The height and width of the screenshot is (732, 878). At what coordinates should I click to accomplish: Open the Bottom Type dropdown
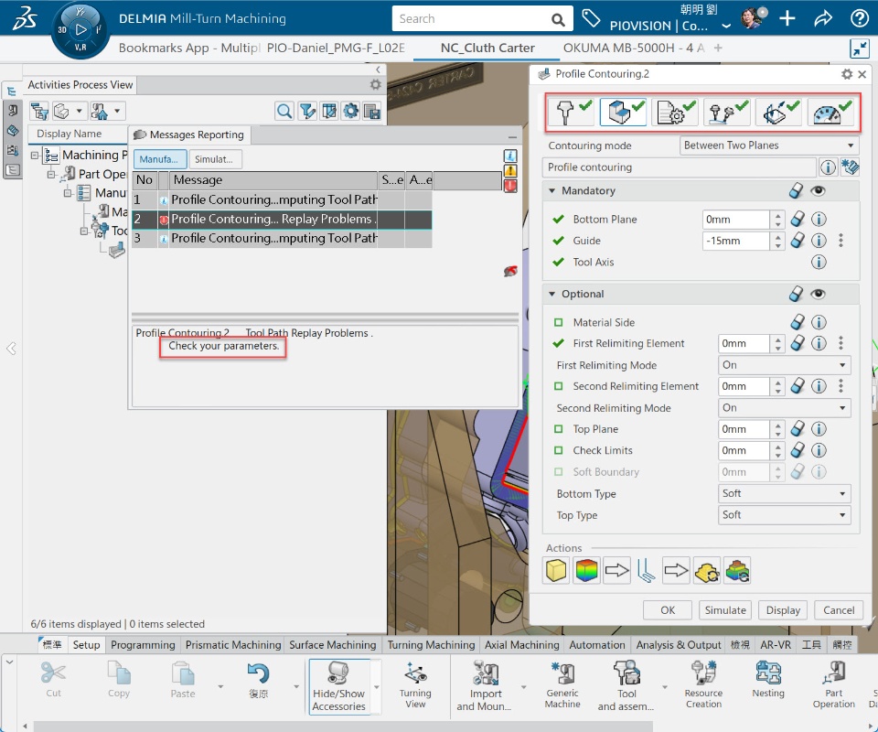pos(784,493)
